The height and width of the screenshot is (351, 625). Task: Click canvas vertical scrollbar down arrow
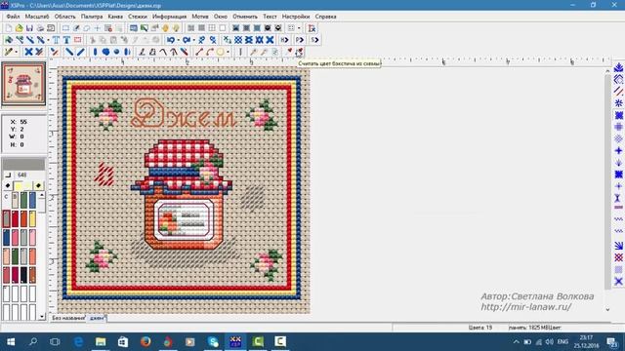(x=607, y=309)
